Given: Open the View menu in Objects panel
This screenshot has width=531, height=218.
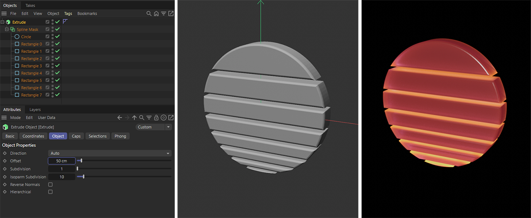Looking at the screenshot, I should tap(38, 14).
